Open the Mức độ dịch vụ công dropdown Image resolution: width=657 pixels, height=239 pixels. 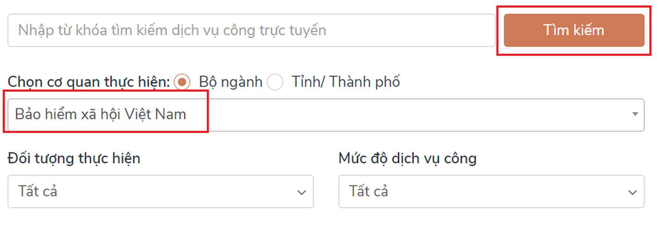tap(491, 191)
